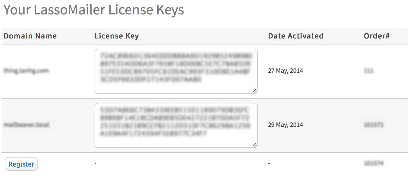The image size is (409, 178).
Task: Focus the license key textarea for mailbeaver.local
Action: point(176,125)
